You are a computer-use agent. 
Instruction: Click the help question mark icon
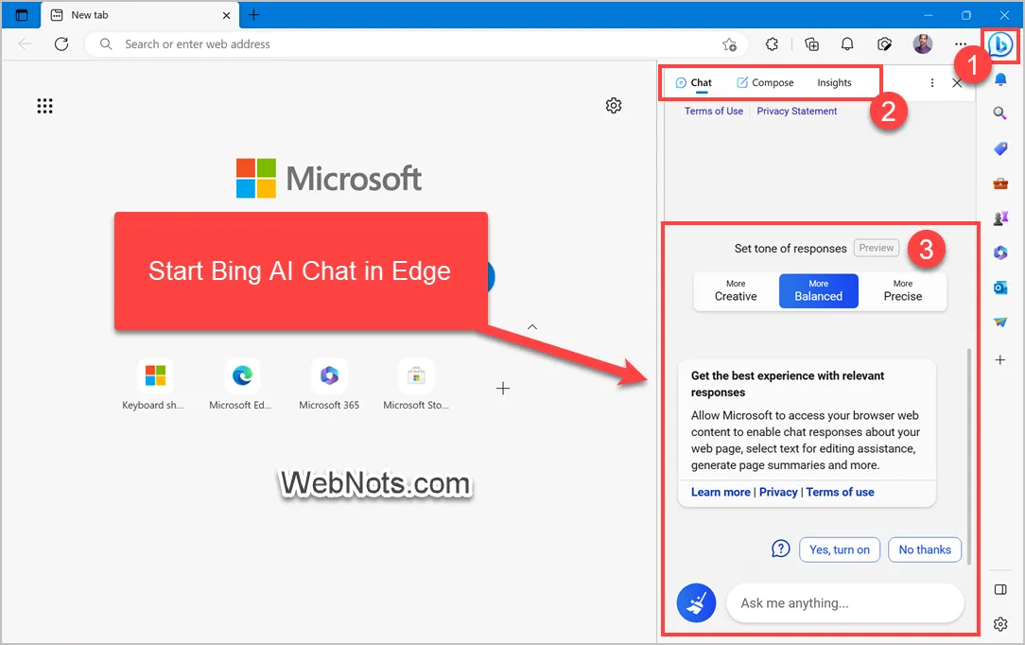tap(780, 549)
